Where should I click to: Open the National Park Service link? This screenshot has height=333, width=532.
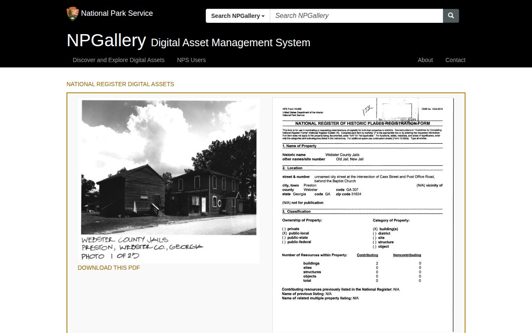coord(117,13)
